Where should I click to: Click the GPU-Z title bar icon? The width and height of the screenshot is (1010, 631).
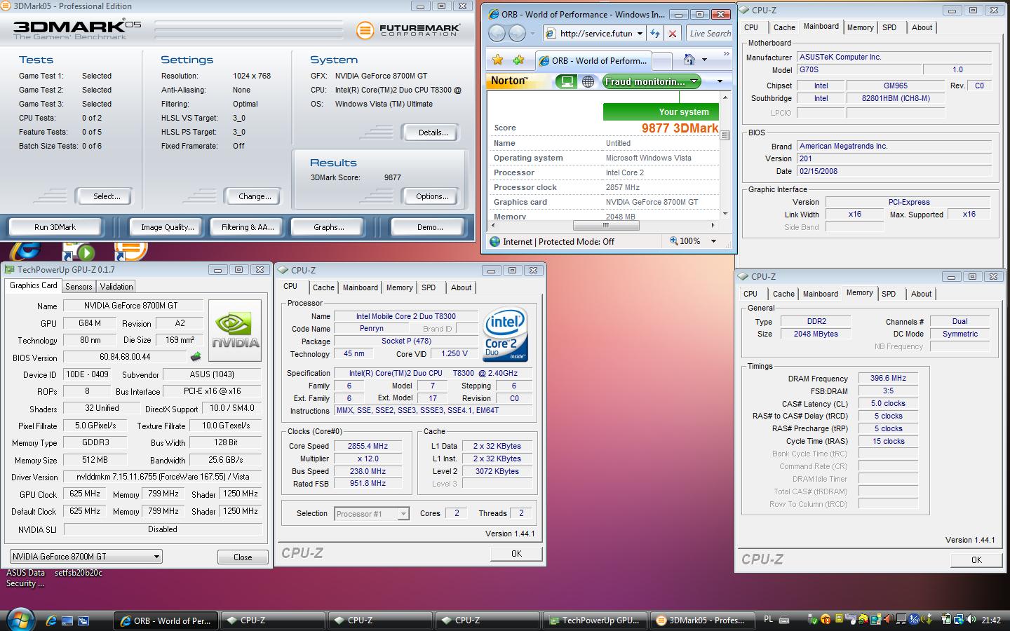[x=11, y=269]
